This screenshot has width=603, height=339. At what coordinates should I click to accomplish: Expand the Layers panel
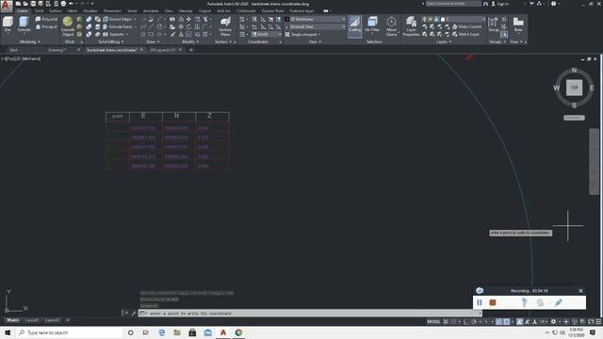pyautogui.click(x=444, y=41)
